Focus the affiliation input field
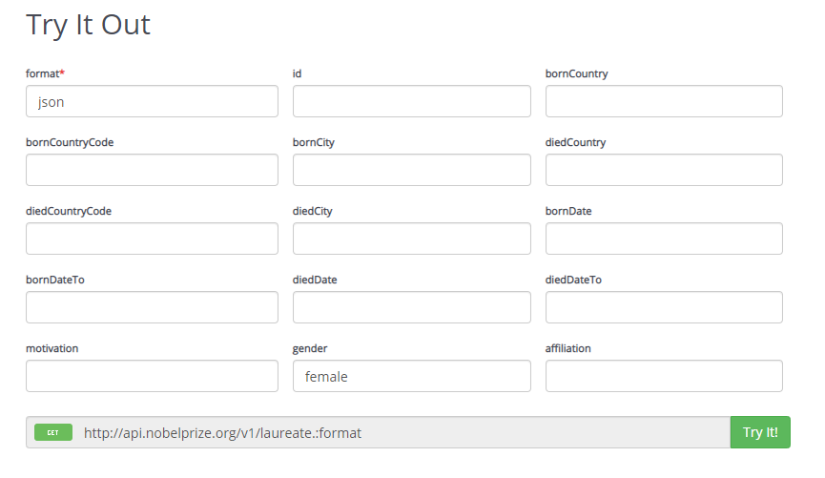825x478 pixels. (x=664, y=376)
